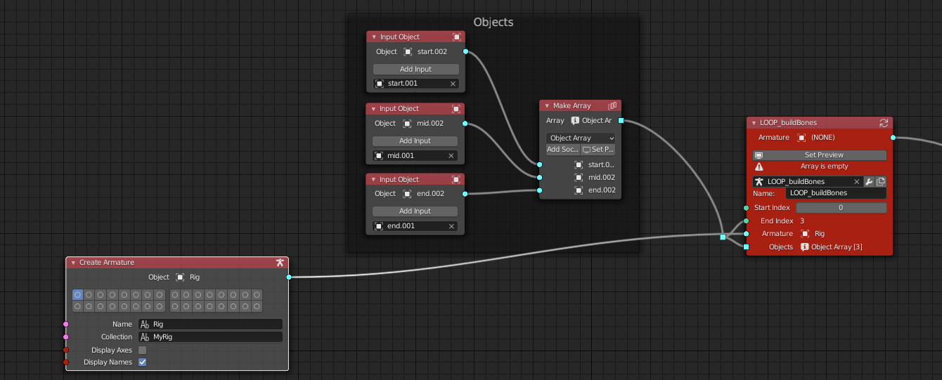Viewport: 942px width, 380px height.
Task: Click the Objects square input socket
Action: [746, 247]
